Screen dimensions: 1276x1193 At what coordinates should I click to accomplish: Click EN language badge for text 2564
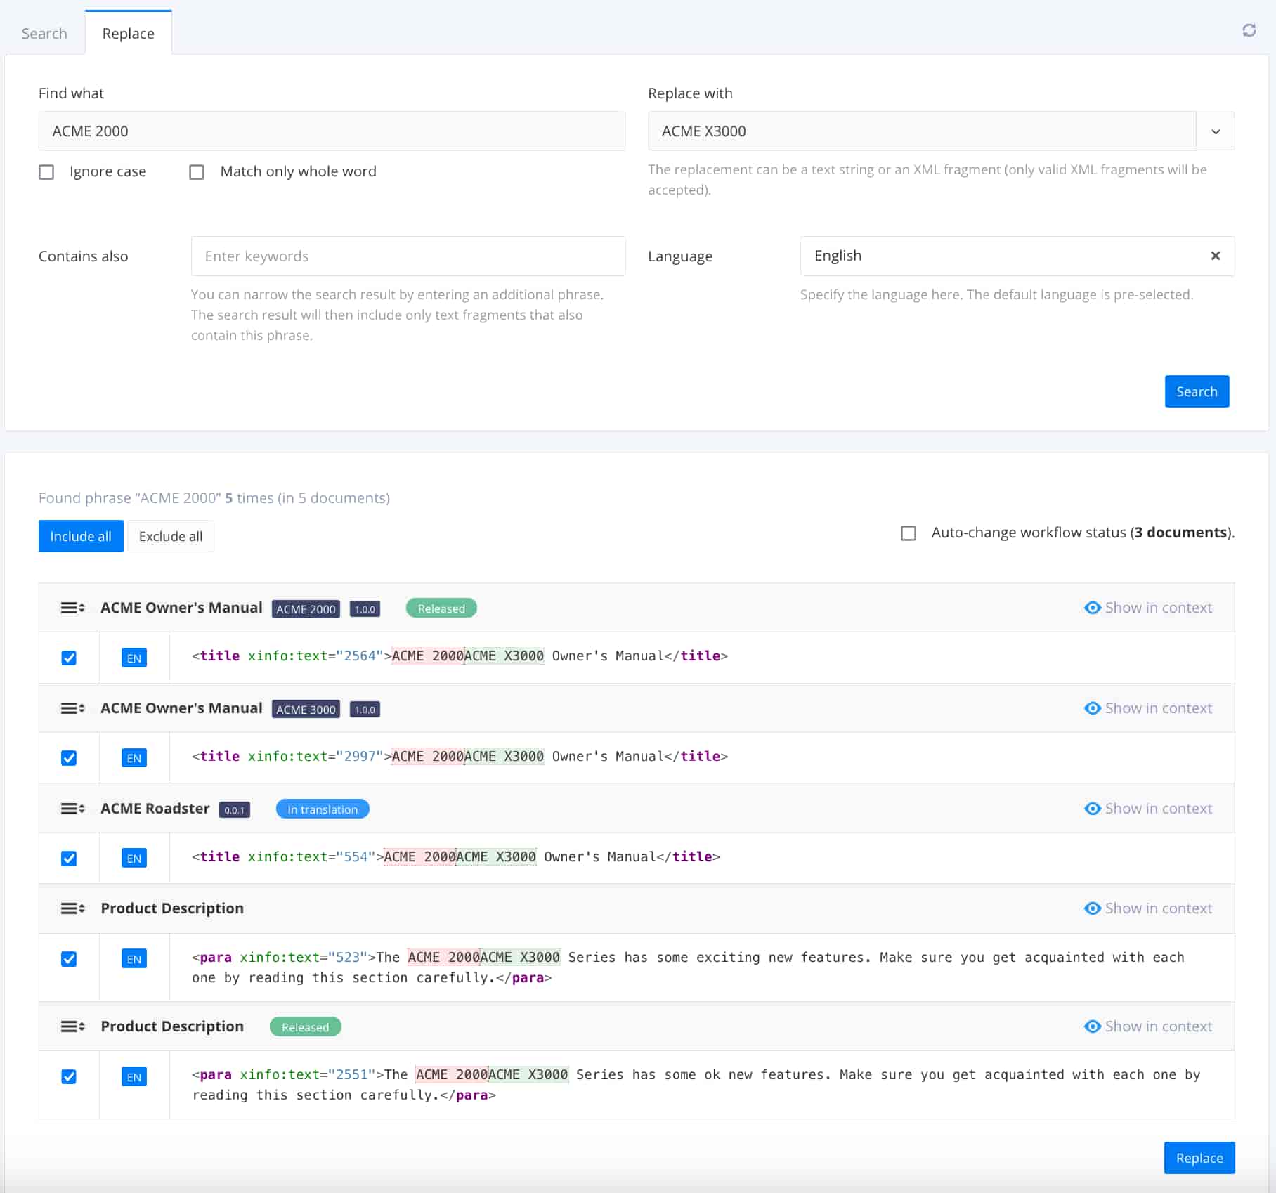pyautogui.click(x=134, y=658)
